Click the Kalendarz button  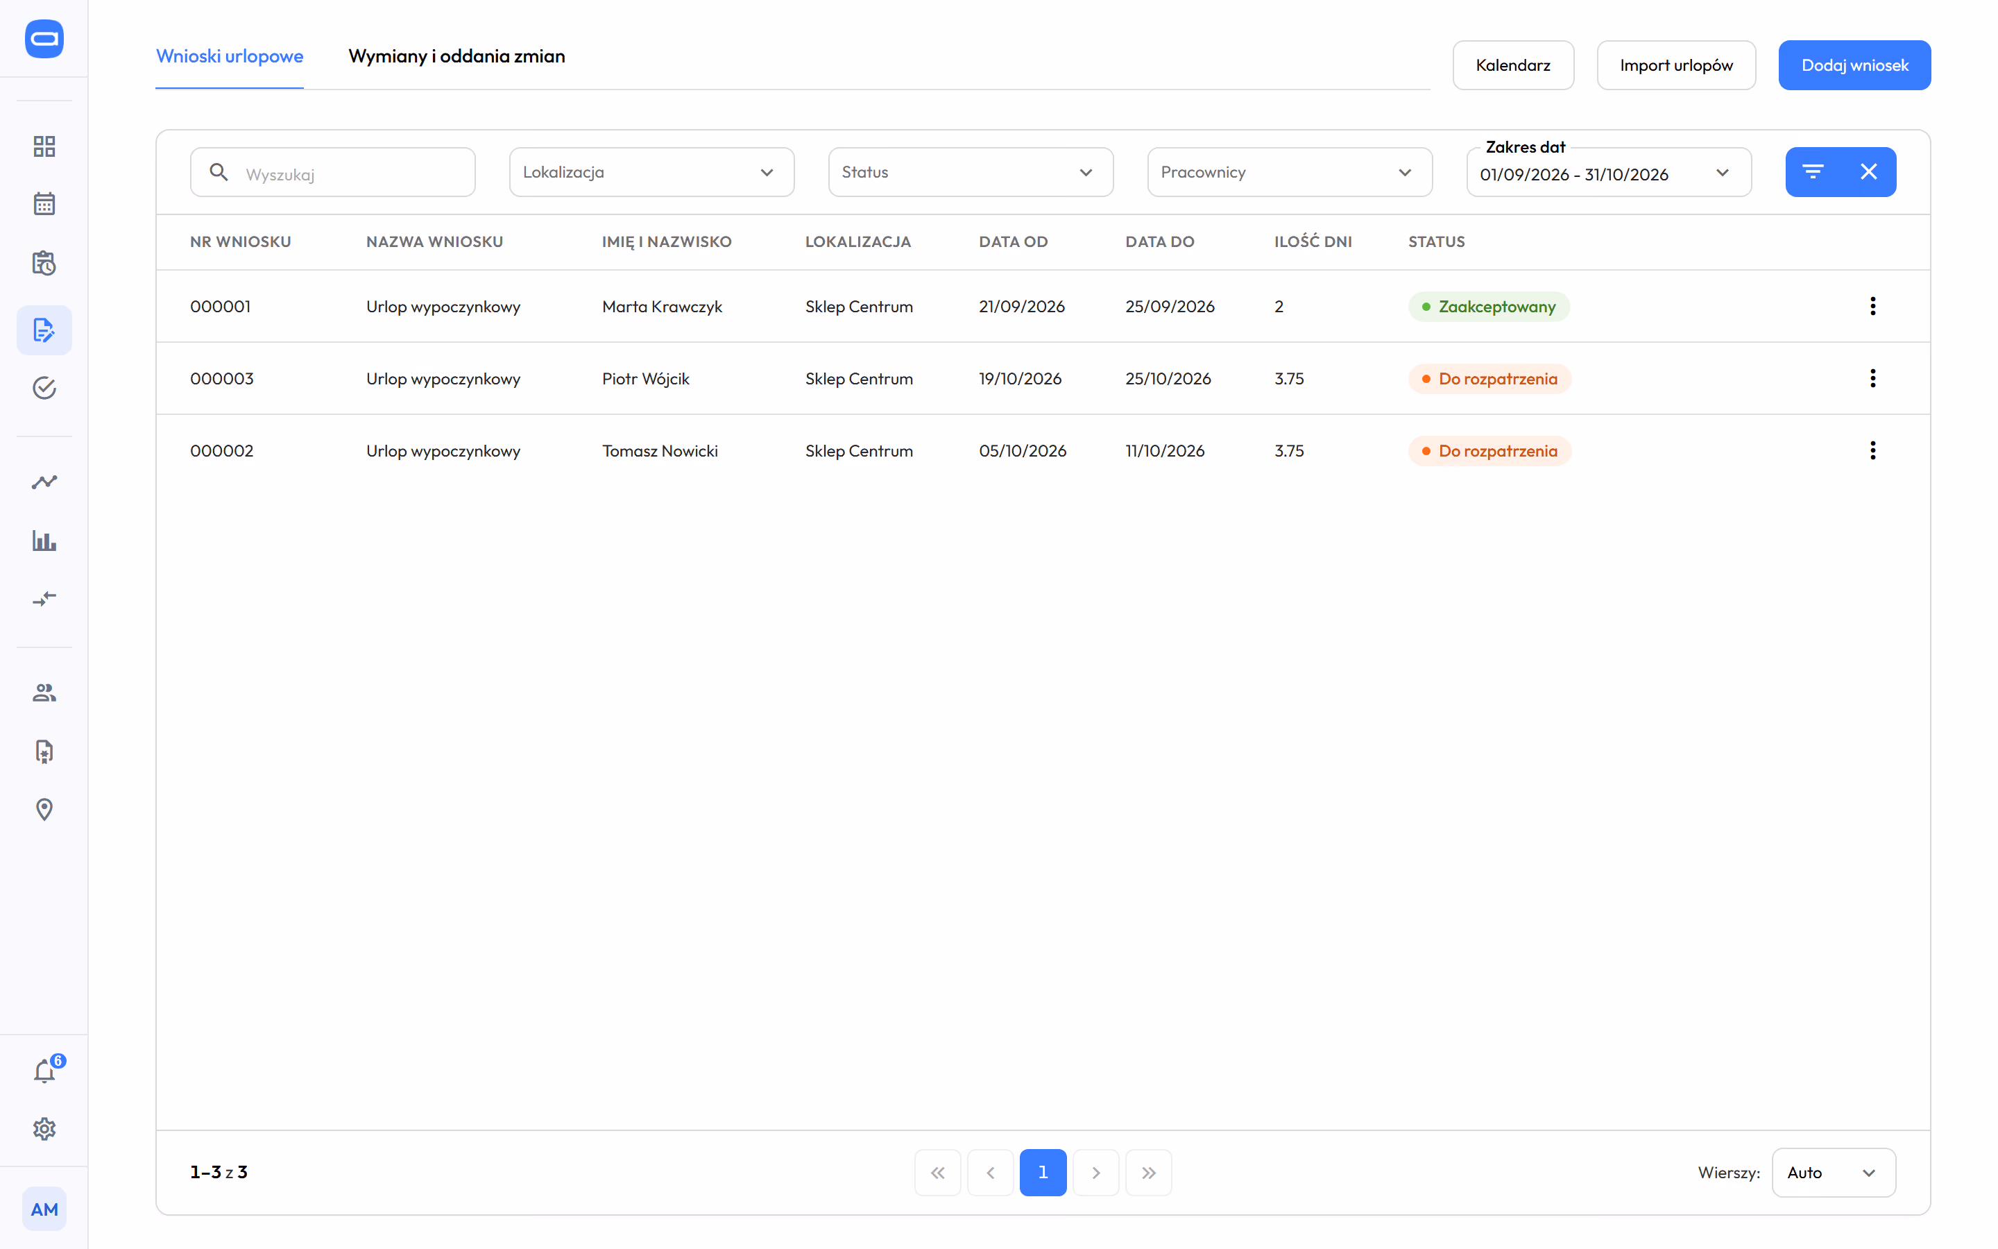coord(1512,65)
